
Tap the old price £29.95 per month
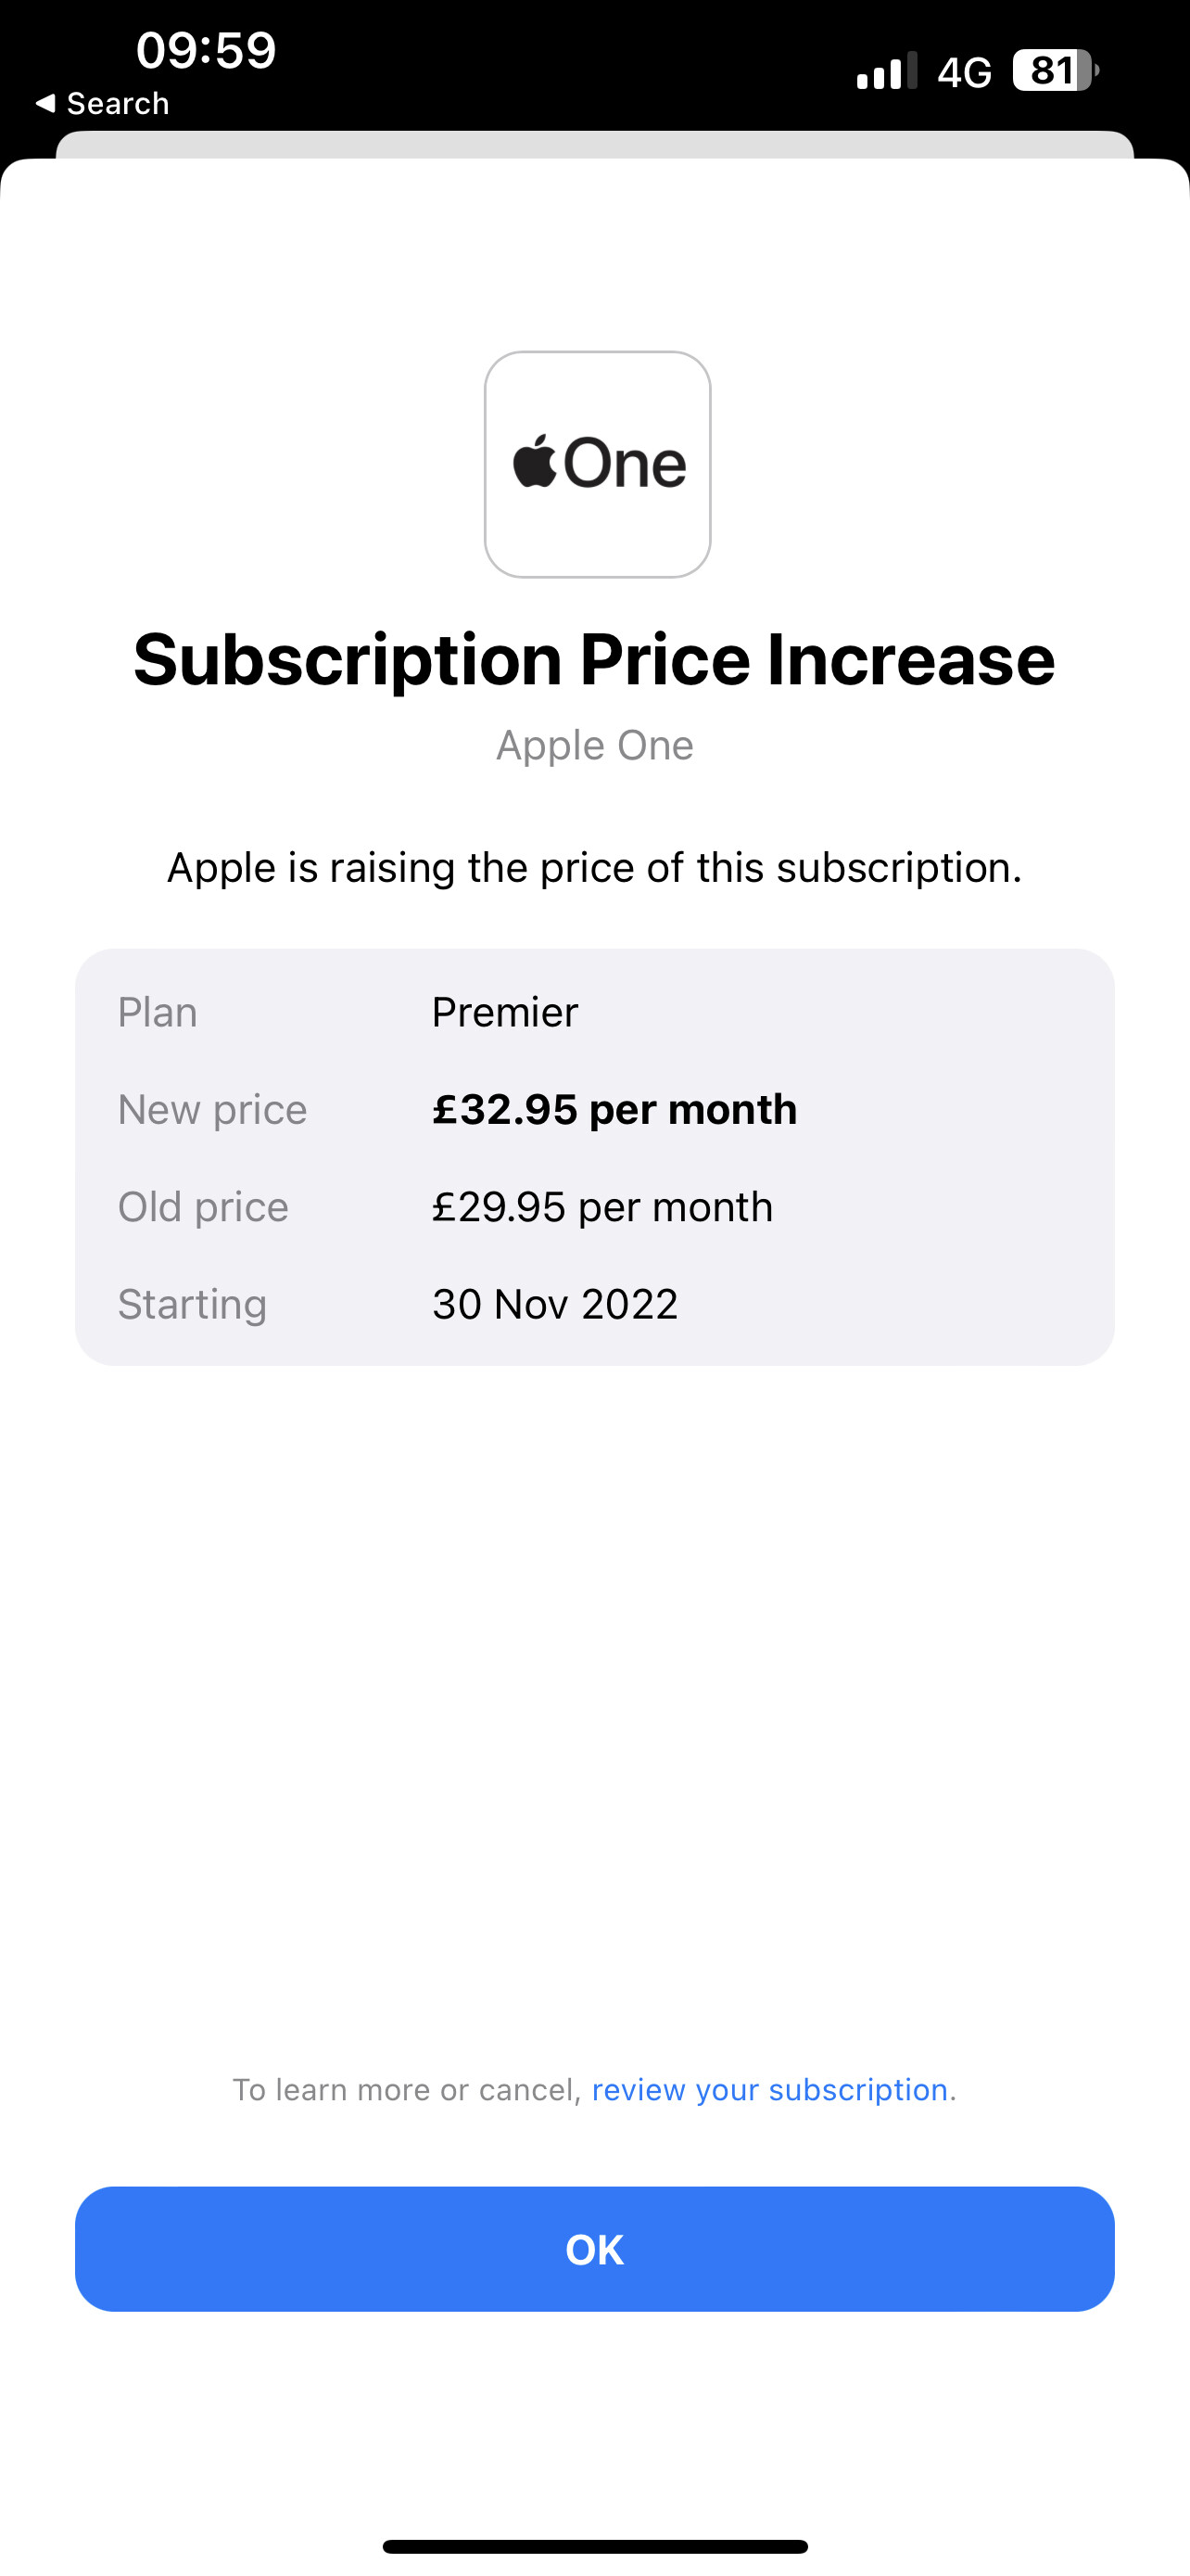pyautogui.click(x=602, y=1206)
